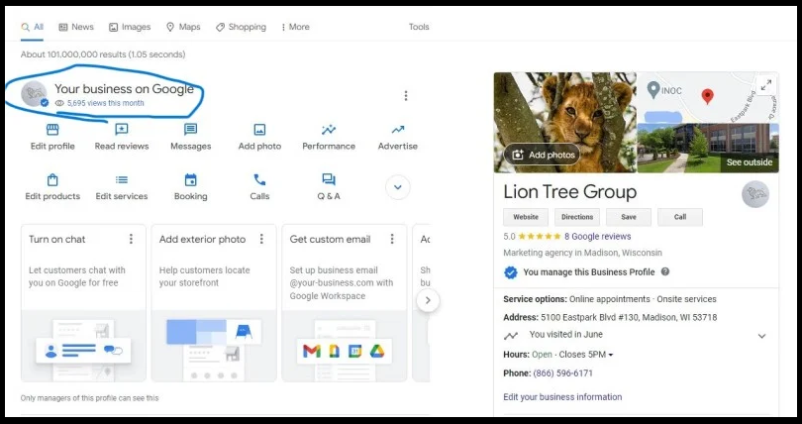Open the Edit products bag icon
This screenshot has width=802, height=424.
(x=52, y=180)
